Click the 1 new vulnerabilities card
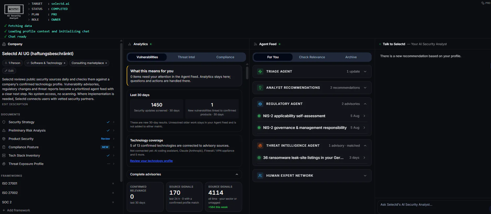This screenshot has height=214, width=491. [212, 109]
